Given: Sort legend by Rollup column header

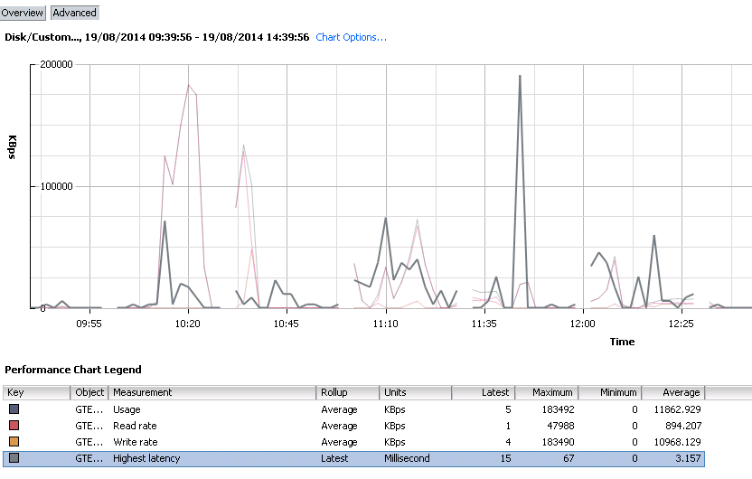Looking at the screenshot, I should pos(348,392).
